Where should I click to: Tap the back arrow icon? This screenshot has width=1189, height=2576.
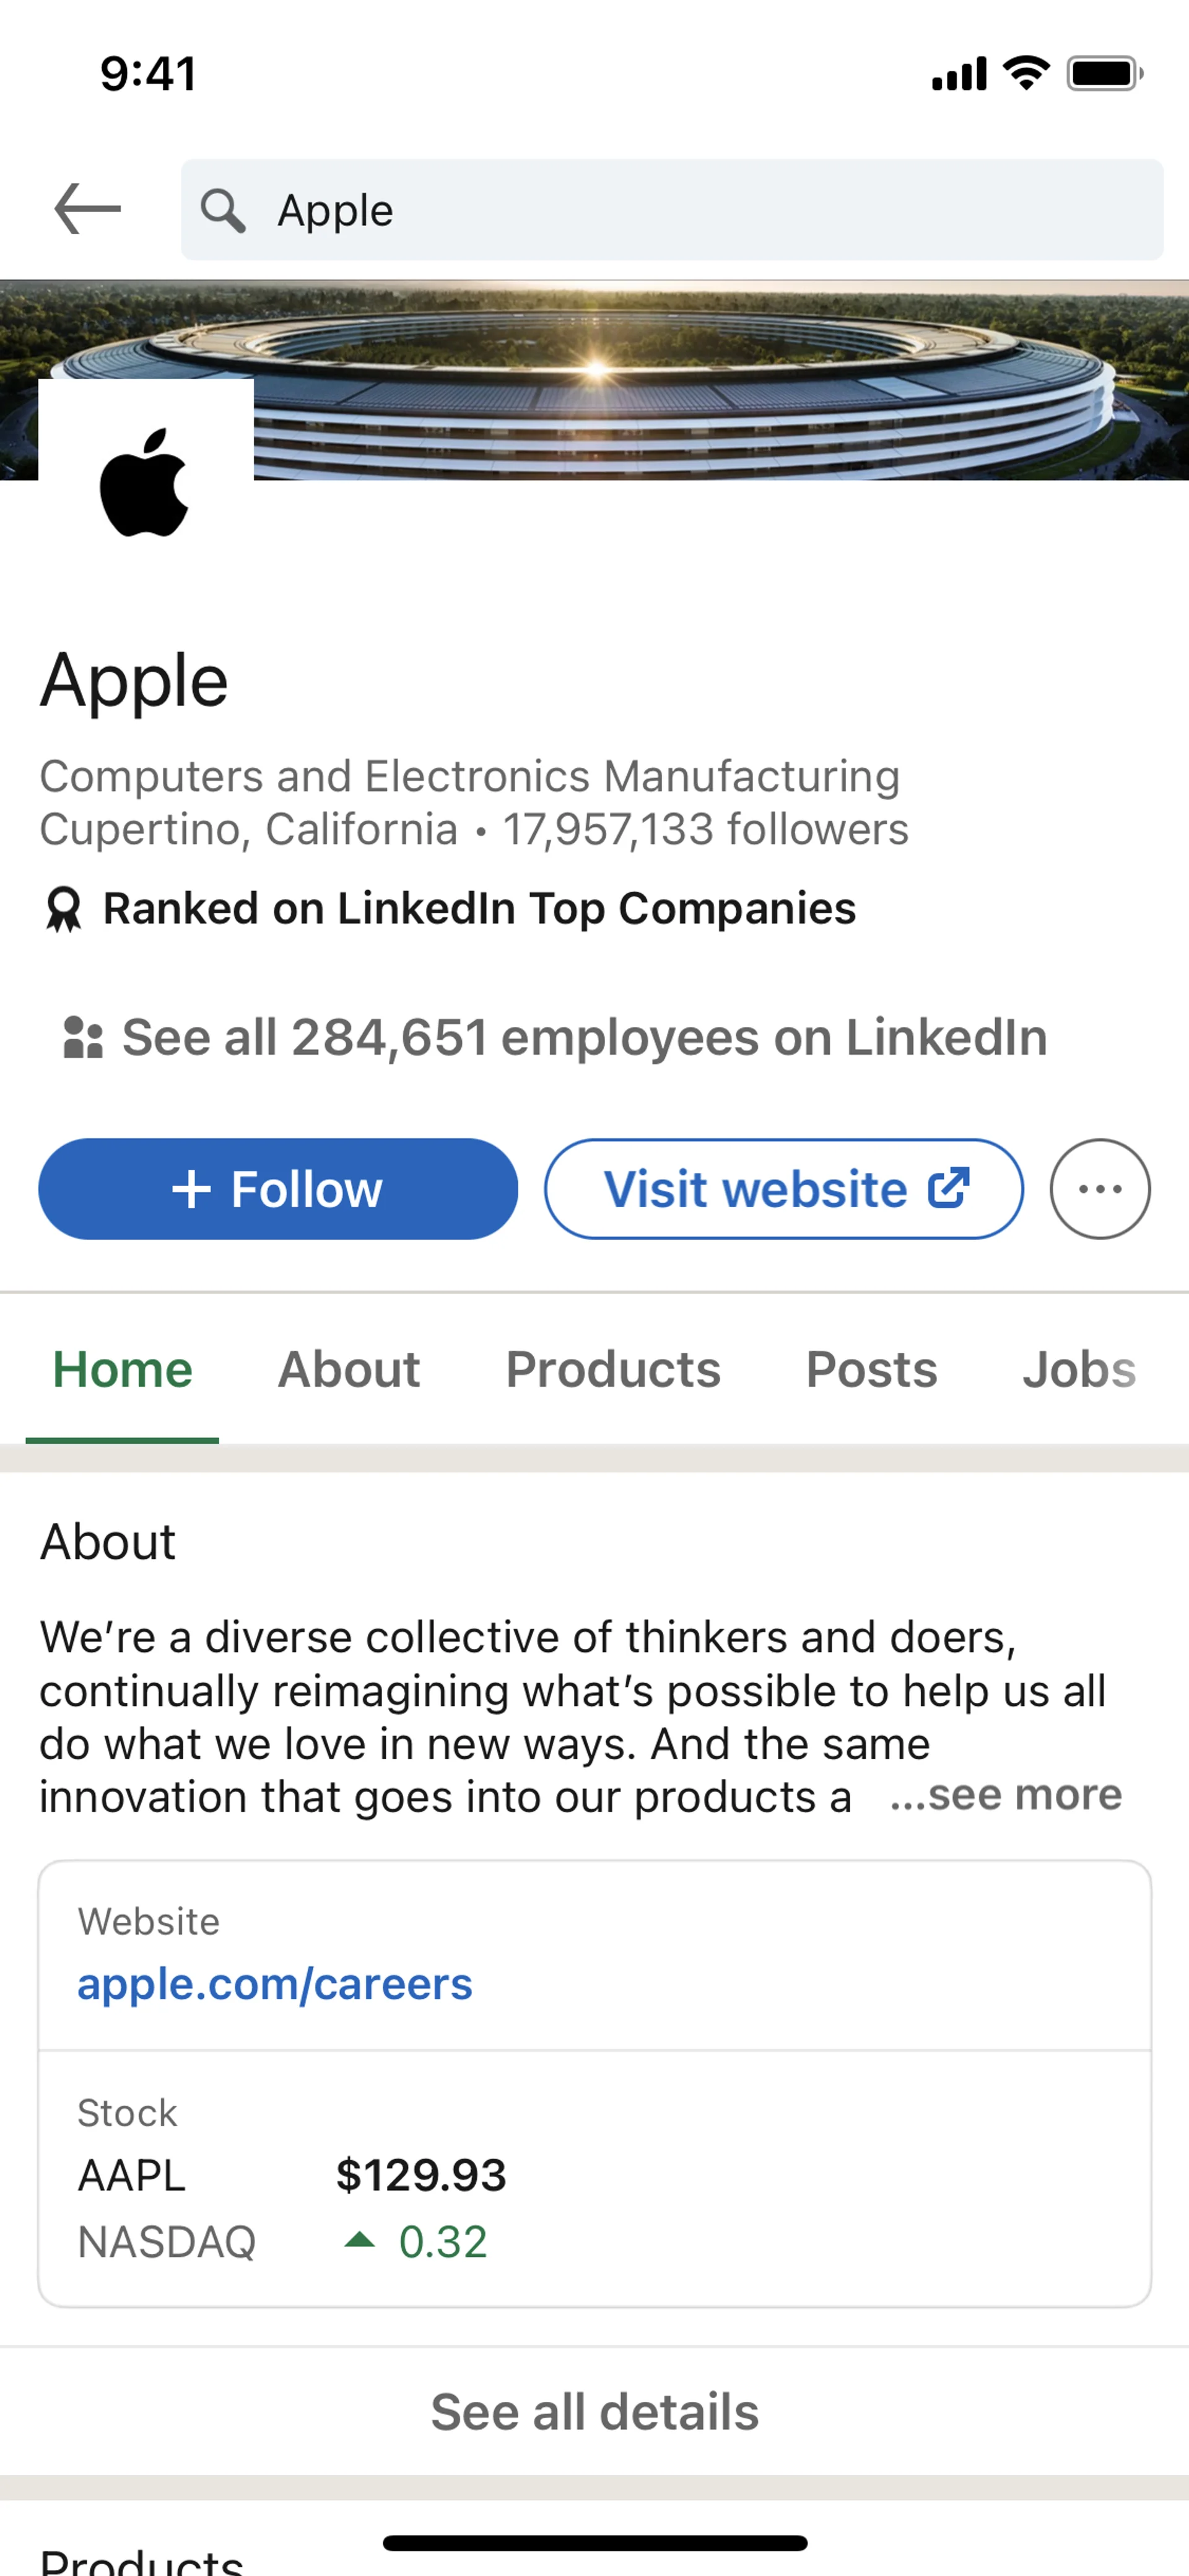coord(88,209)
